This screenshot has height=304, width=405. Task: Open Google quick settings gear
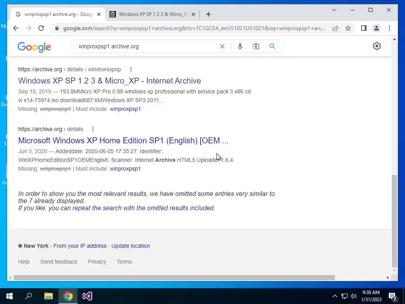(x=377, y=46)
